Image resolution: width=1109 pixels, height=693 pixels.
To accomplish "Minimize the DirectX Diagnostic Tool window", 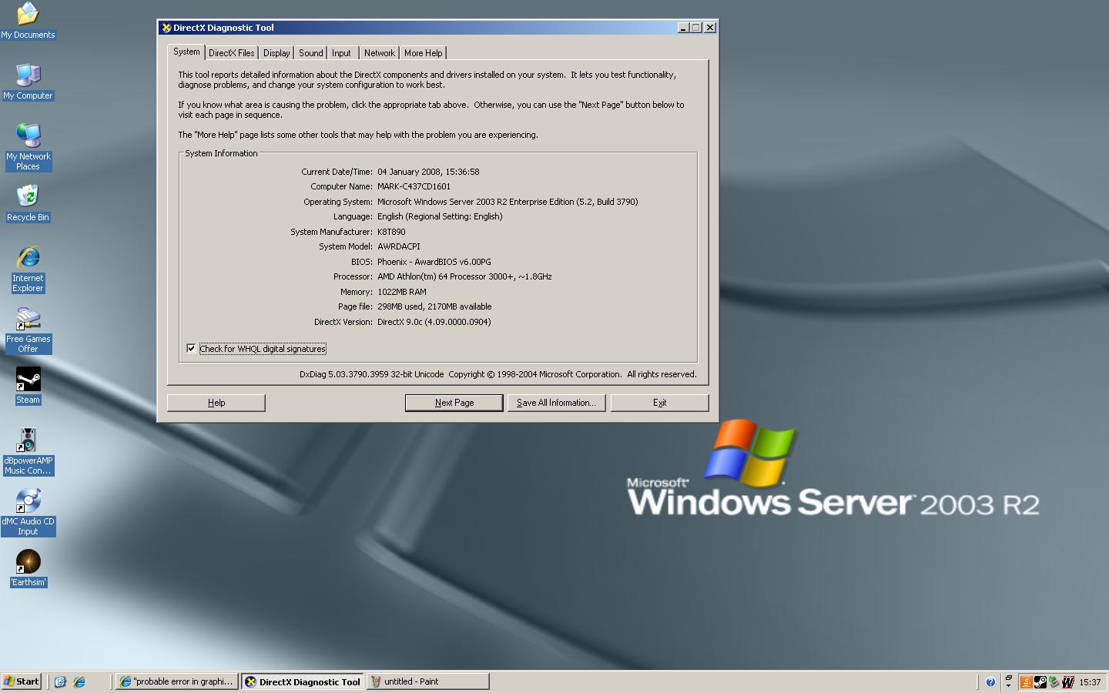I will click(683, 28).
